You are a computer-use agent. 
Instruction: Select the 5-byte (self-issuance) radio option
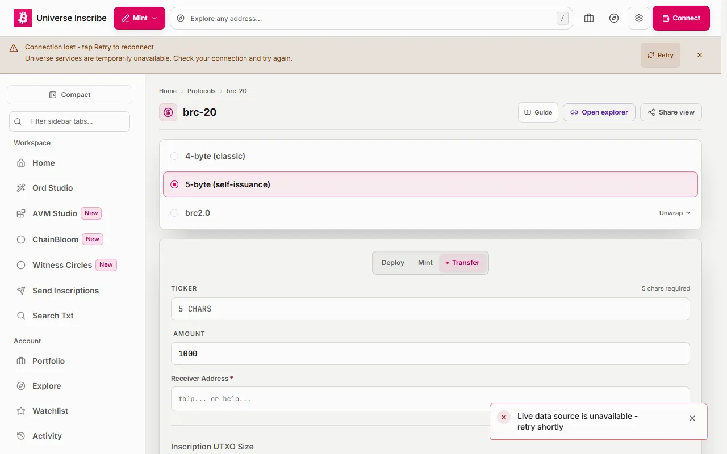click(x=431, y=184)
